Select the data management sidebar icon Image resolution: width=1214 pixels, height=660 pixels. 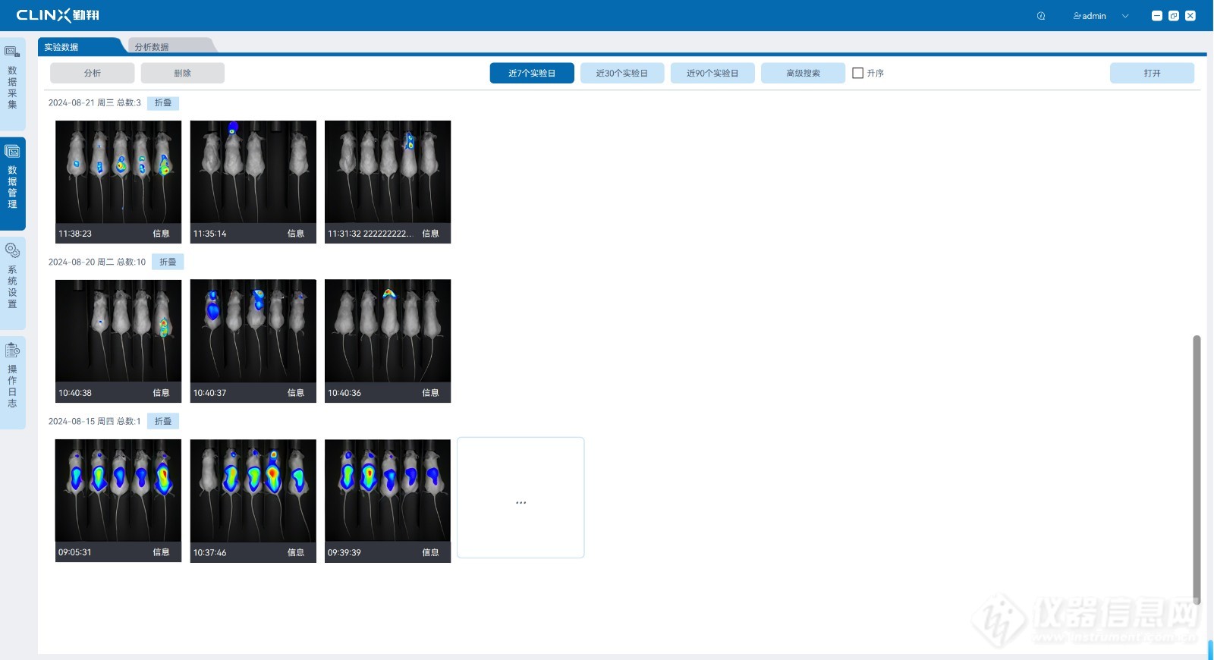[x=12, y=152]
